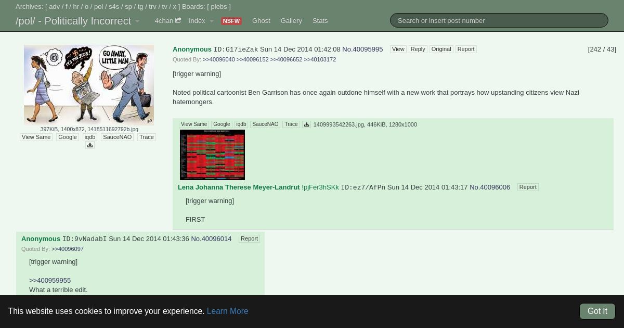The width and height of the screenshot is (624, 328).
Task: Click poster ID:ez7/AfPn
Action: click(x=363, y=187)
